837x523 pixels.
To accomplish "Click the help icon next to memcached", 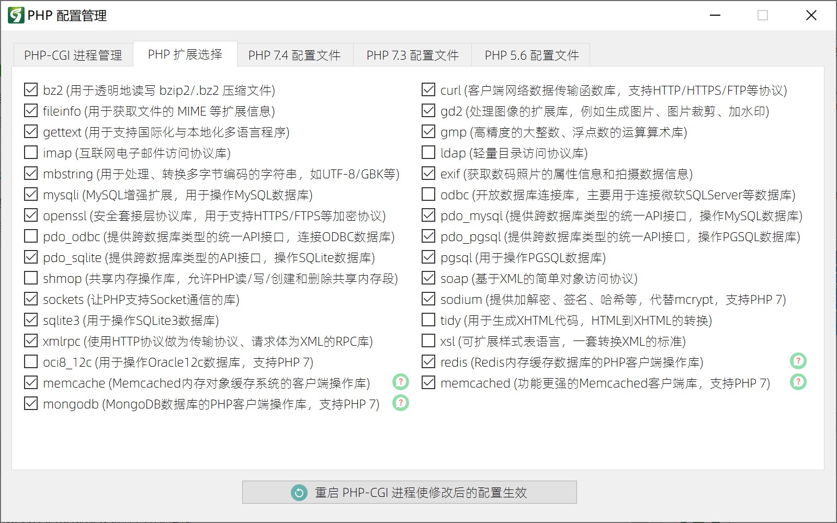I will [798, 382].
